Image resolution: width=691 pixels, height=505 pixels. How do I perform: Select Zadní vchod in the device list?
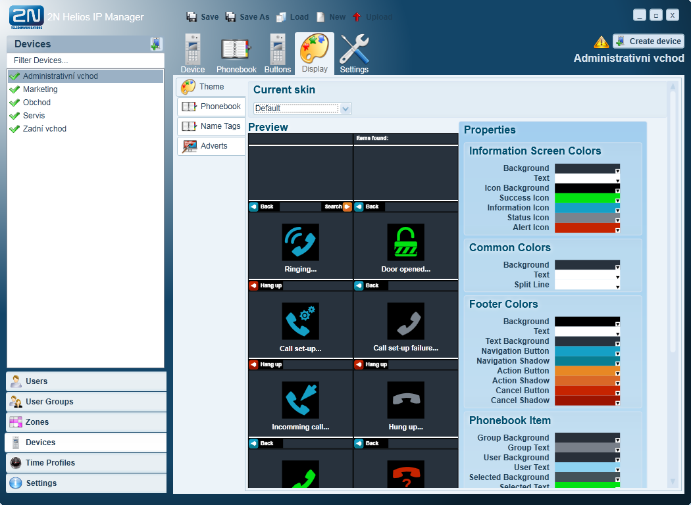[85, 129]
